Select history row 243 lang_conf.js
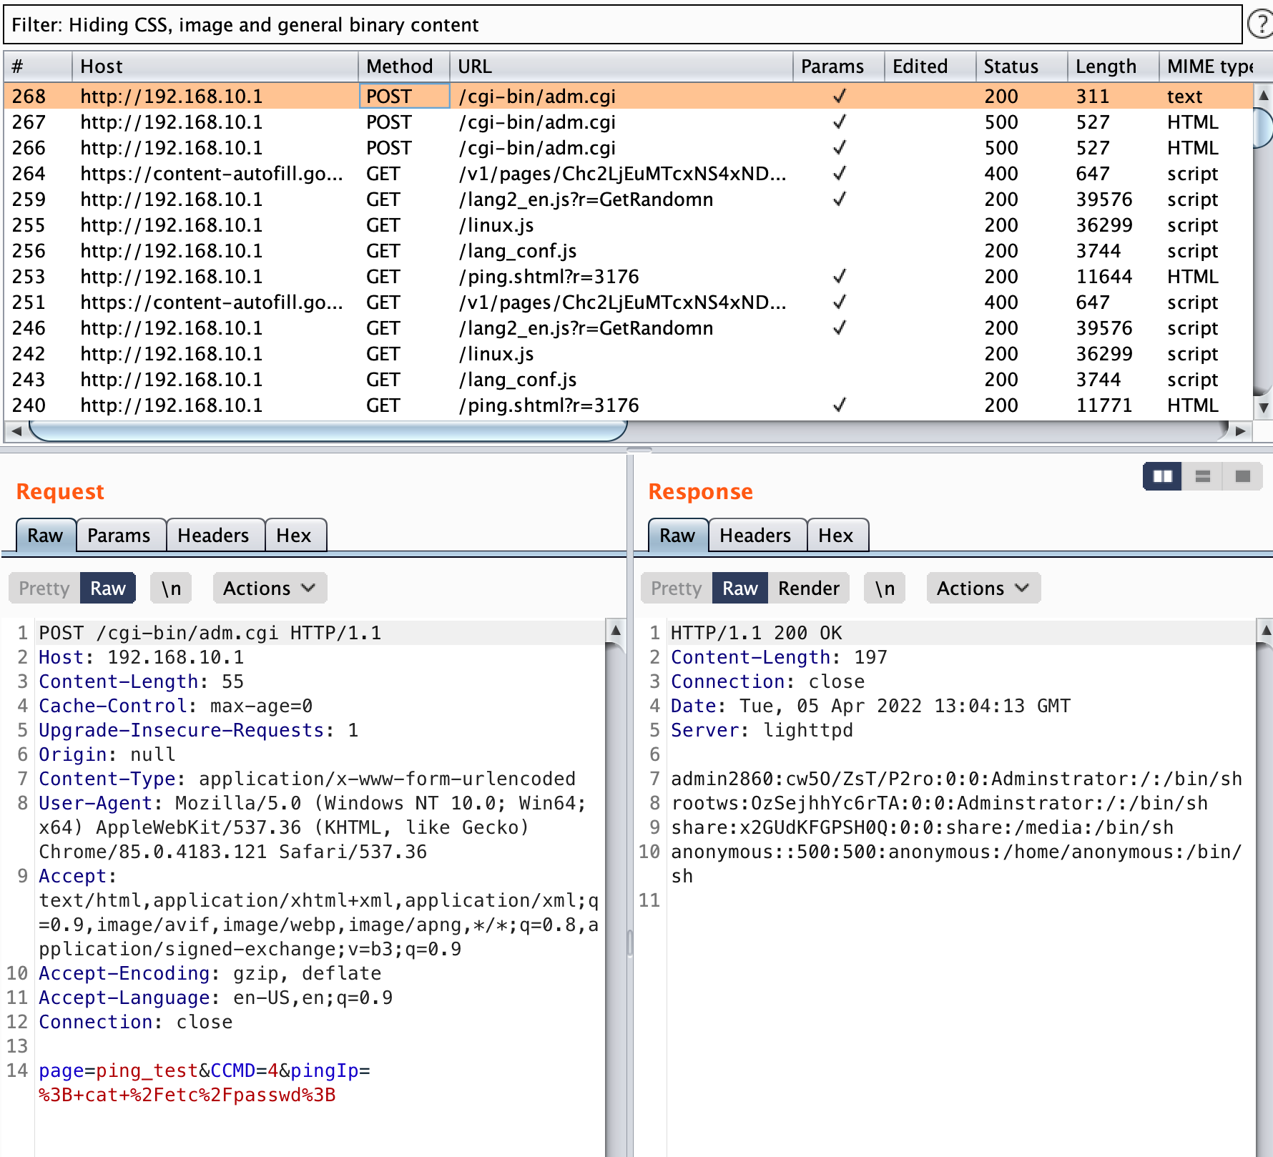This screenshot has width=1273, height=1157. [x=628, y=380]
